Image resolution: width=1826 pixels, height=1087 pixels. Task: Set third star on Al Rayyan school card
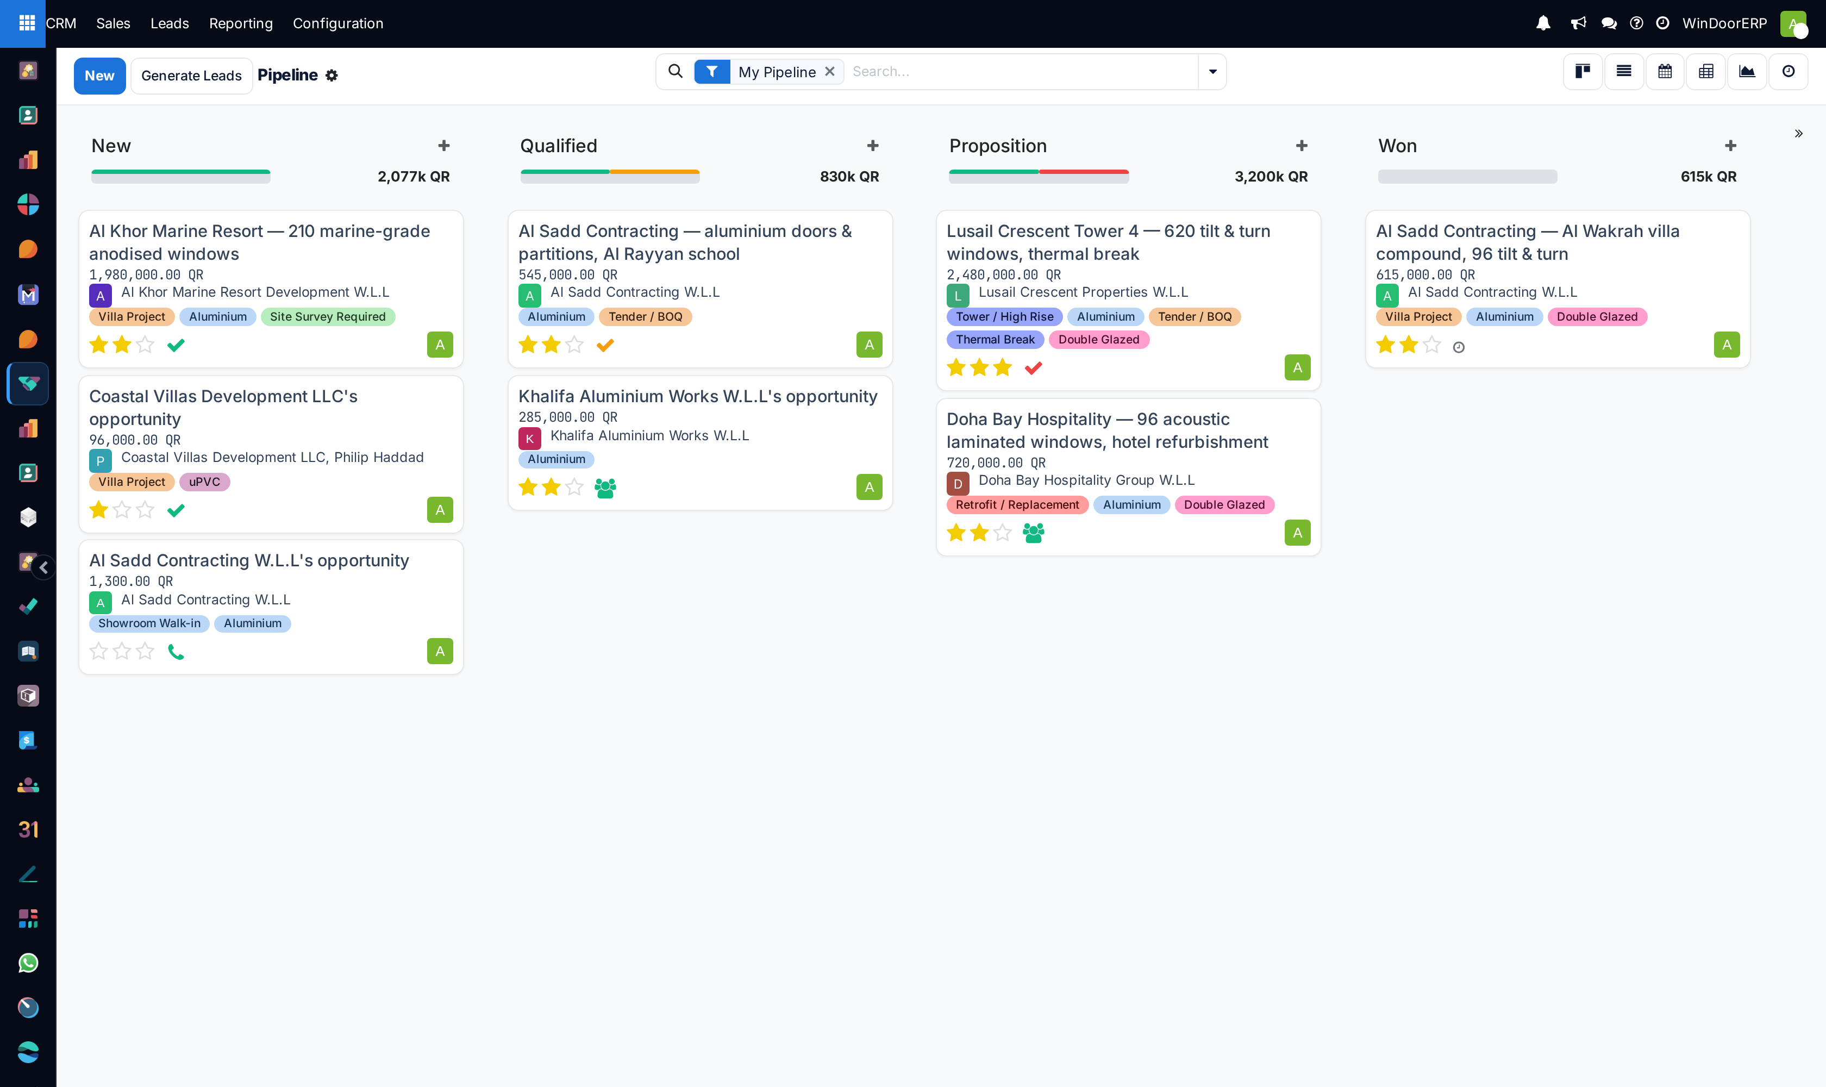574,344
